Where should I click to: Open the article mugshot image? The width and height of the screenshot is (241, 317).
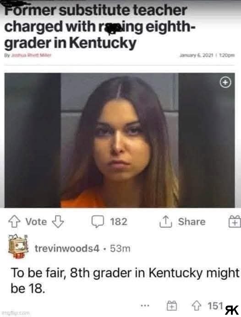tap(120, 140)
